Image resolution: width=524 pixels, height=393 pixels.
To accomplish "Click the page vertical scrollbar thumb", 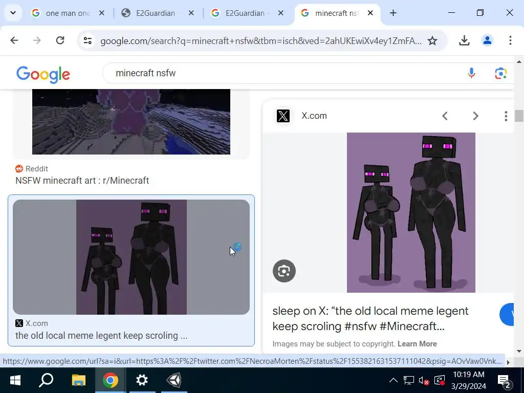I will (519, 116).
